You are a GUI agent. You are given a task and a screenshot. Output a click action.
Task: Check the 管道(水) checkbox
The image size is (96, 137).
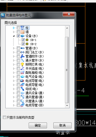tap(18, 48)
